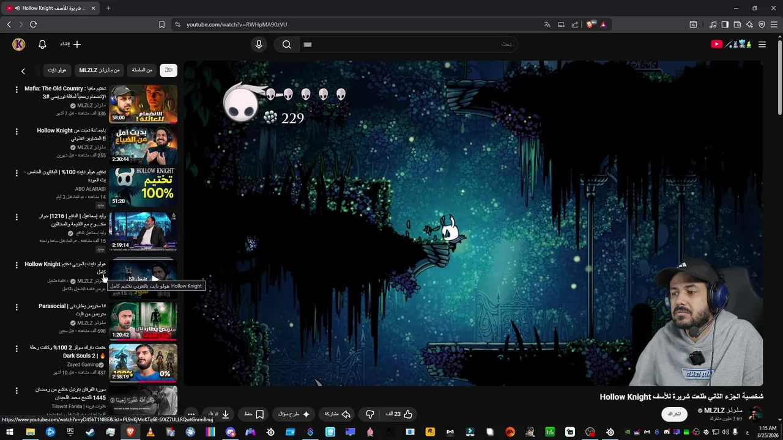Viewport: 783px width, 440px height.
Task: Open options for the hovered Hollow Knight video
Action: (17, 265)
